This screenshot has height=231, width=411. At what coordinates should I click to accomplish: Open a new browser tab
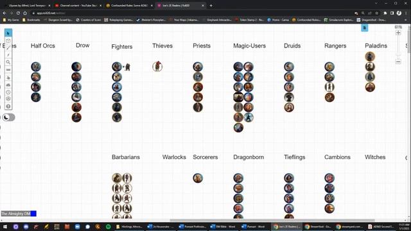click(x=211, y=6)
